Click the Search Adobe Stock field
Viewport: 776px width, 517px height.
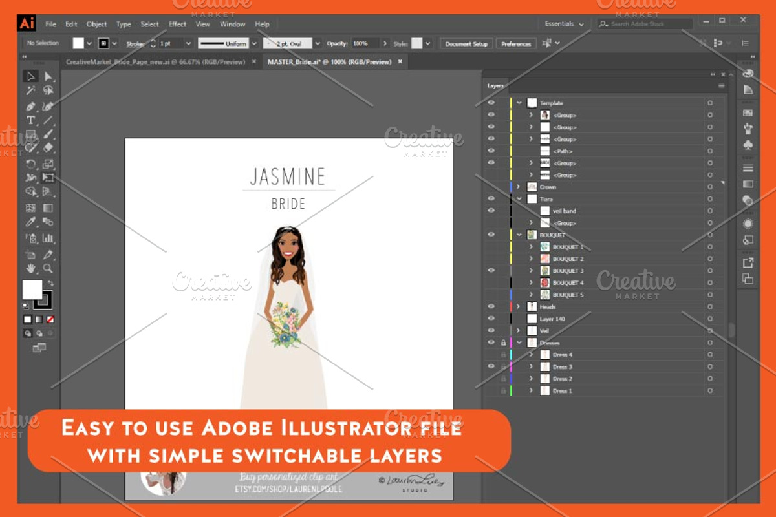click(645, 24)
